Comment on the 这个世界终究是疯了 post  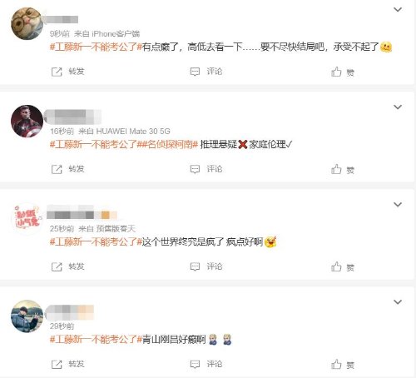point(206,266)
